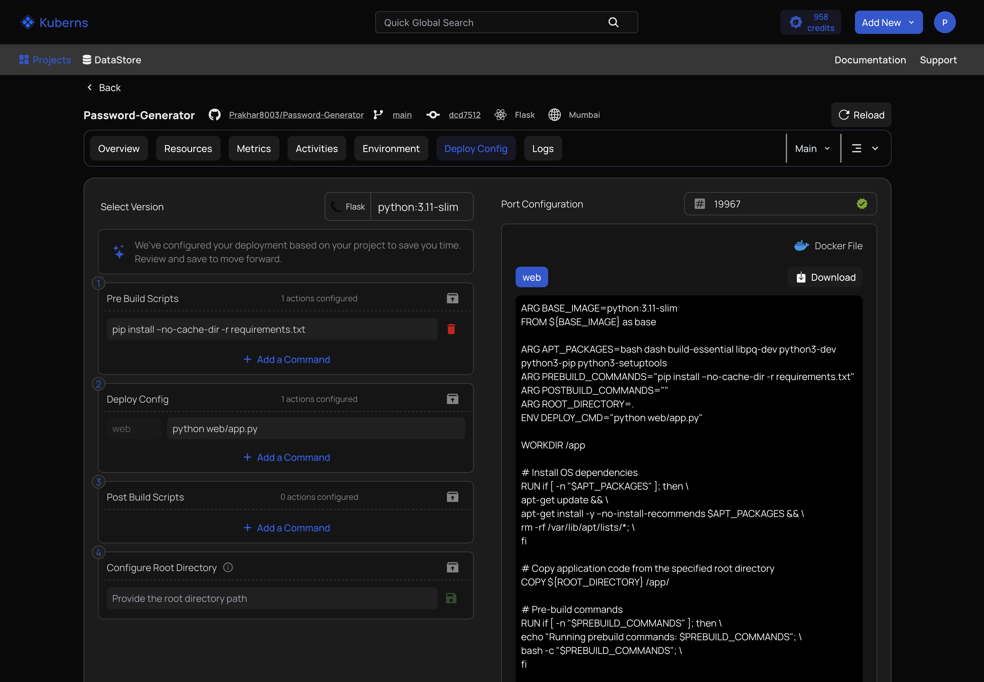Click the Reload button

pos(861,114)
